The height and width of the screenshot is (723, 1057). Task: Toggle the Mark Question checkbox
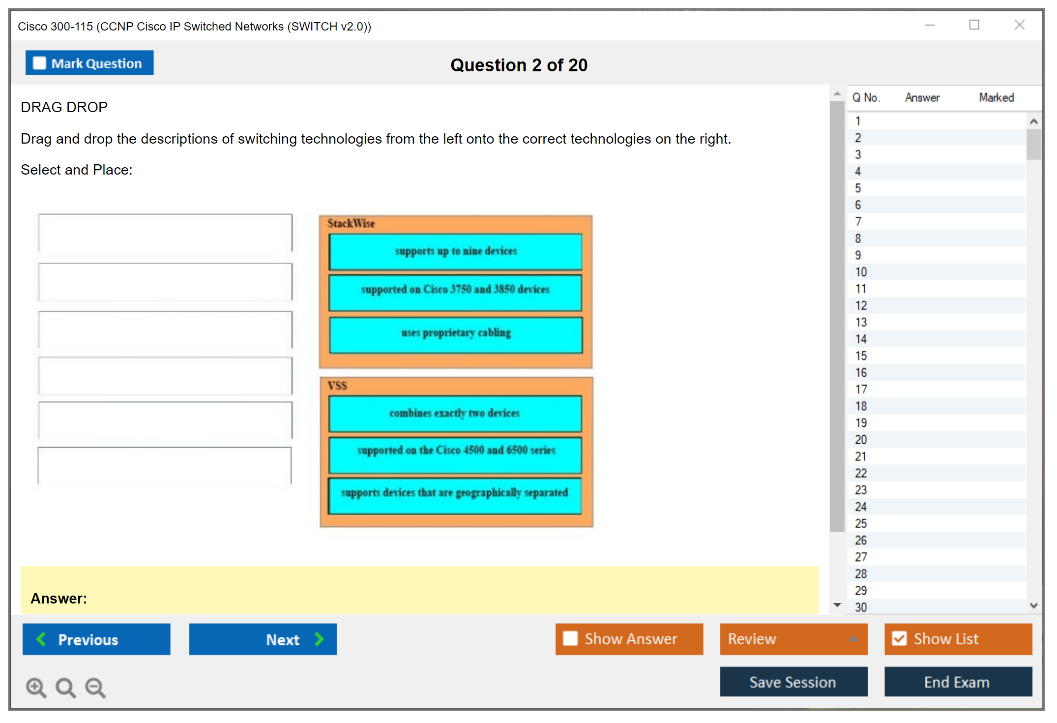pos(40,63)
